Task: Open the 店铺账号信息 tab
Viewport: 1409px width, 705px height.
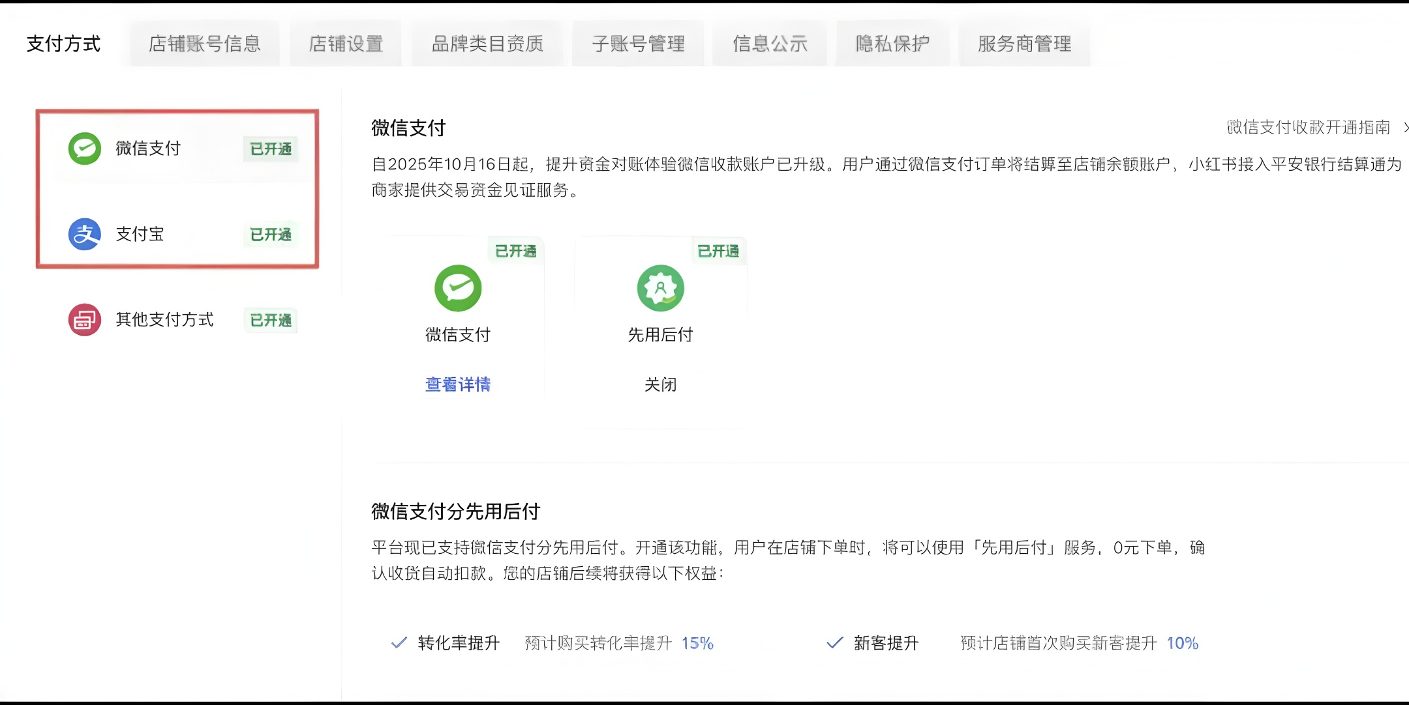Action: (x=205, y=44)
